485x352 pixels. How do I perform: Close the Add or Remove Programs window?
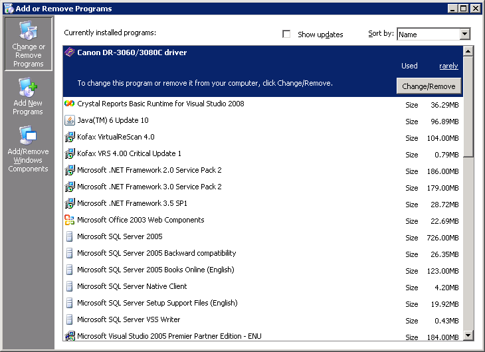click(x=476, y=9)
